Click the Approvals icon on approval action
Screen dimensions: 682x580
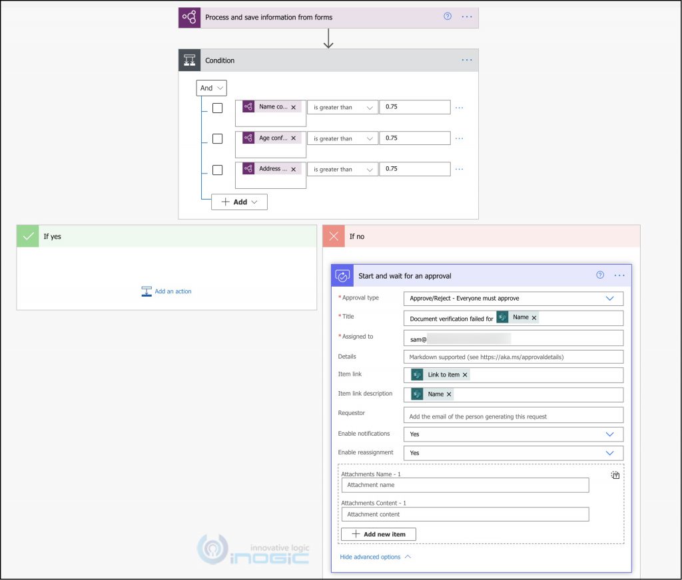(342, 275)
